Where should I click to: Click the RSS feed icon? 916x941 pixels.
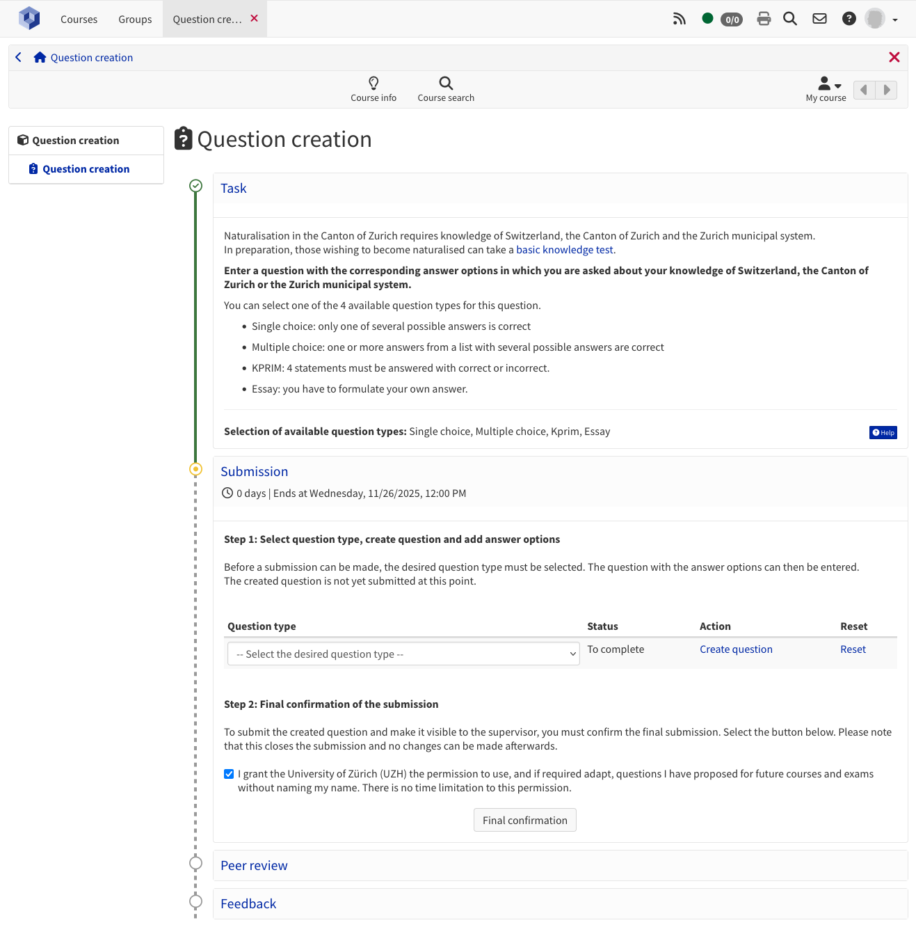click(x=679, y=19)
